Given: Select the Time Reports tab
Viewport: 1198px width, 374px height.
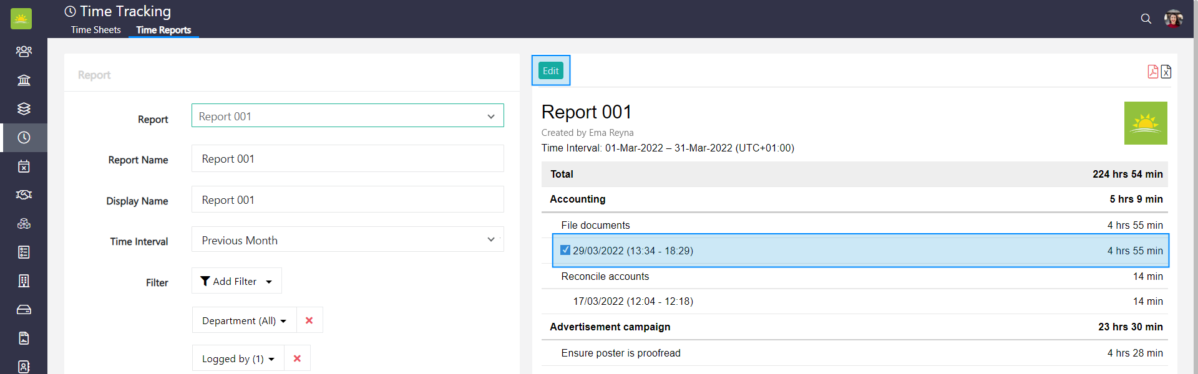Looking at the screenshot, I should click(x=163, y=30).
